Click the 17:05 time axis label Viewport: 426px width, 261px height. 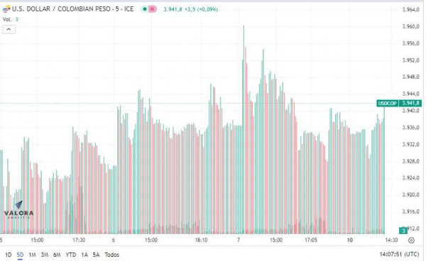point(311,240)
